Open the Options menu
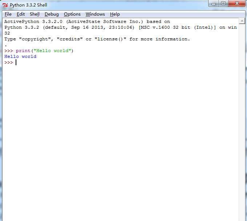This screenshot has height=221, width=247. [x=72, y=14]
